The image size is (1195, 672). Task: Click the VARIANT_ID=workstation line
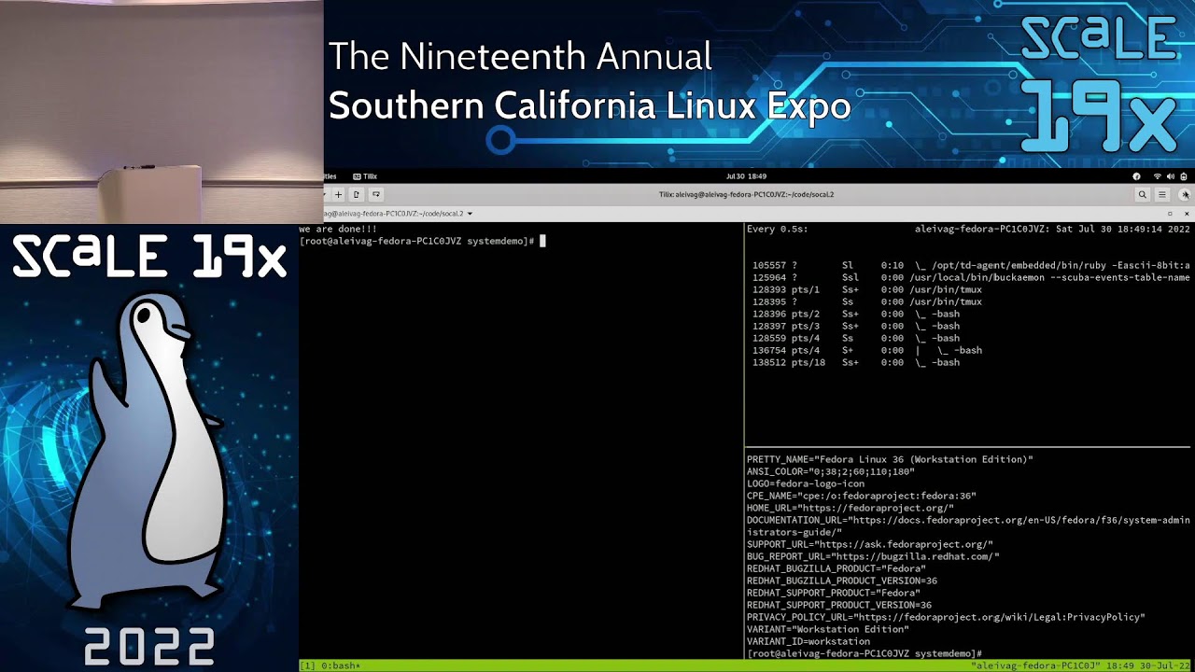[808, 641]
